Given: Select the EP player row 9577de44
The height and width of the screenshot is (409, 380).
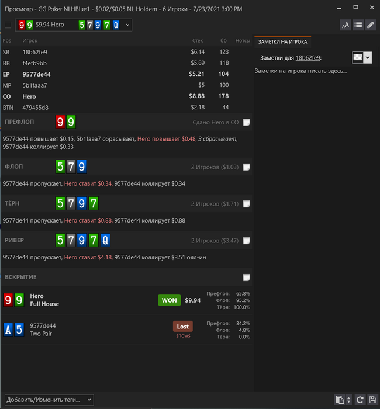Looking at the screenshot, I should pos(126,74).
